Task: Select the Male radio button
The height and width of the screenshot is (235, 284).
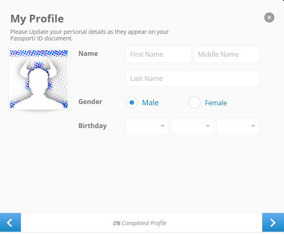Action: [x=132, y=102]
